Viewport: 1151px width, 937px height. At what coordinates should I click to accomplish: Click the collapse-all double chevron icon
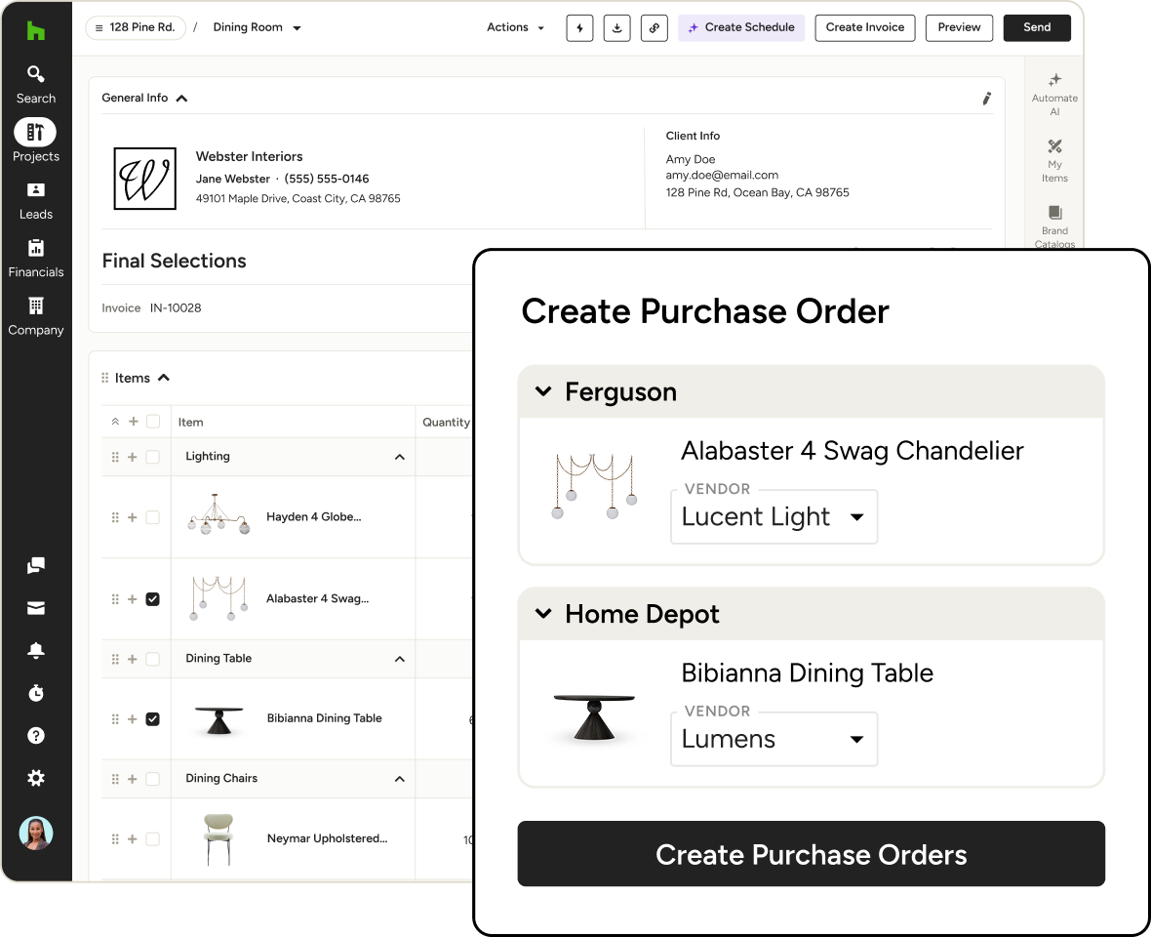[x=115, y=422]
